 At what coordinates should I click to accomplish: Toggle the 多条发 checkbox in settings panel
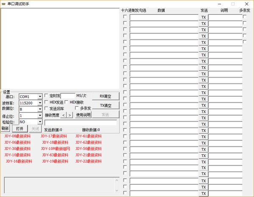coord(77,108)
